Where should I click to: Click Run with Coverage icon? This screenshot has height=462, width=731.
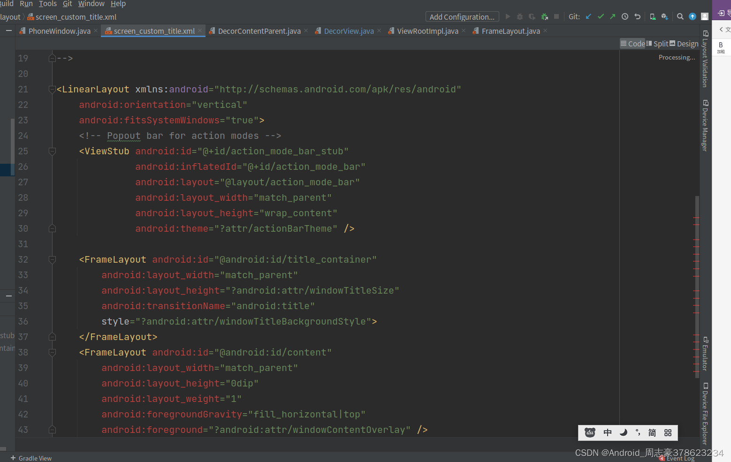tap(532, 16)
